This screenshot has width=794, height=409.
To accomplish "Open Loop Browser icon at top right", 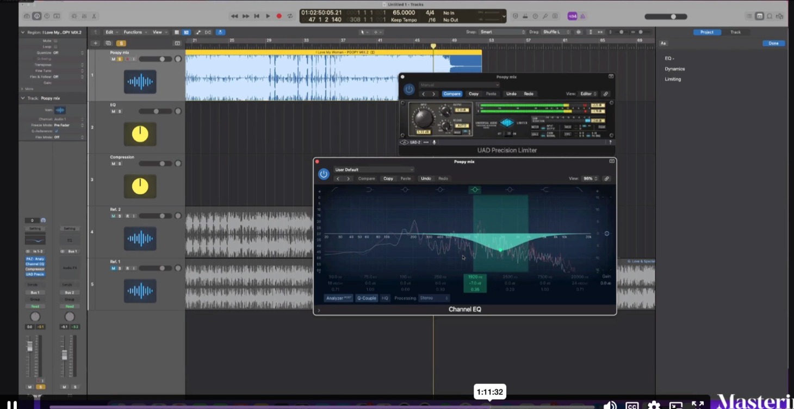I will pyautogui.click(x=770, y=16).
